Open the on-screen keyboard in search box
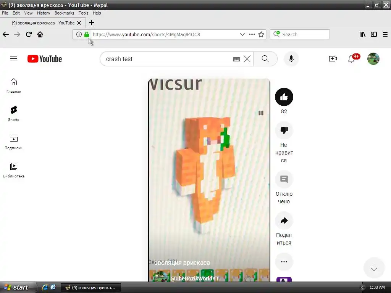Image resolution: width=391 pixels, height=293 pixels. [236, 59]
